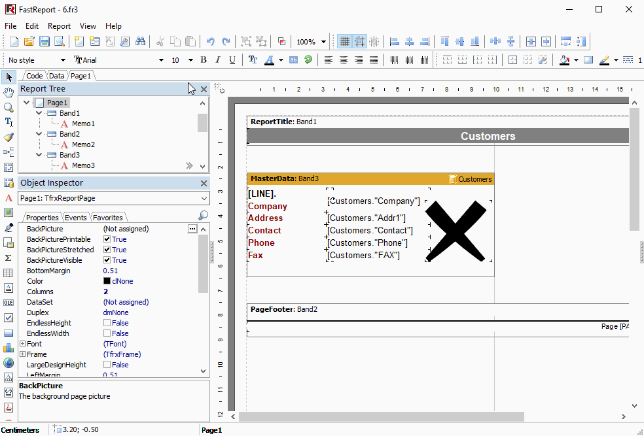Open a report file
The height and width of the screenshot is (436, 644).
tap(29, 41)
